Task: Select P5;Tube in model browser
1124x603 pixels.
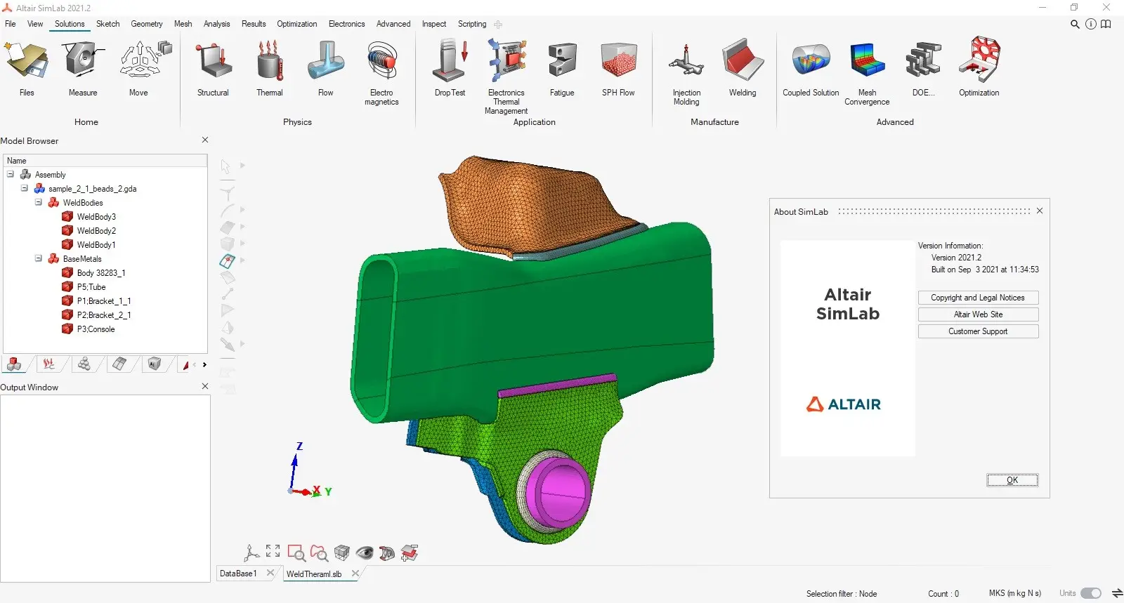Action: click(91, 287)
